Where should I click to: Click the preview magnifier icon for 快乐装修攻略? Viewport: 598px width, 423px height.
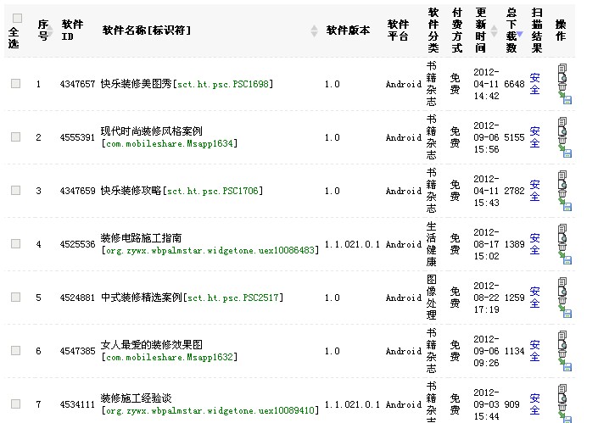coord(562,185)
